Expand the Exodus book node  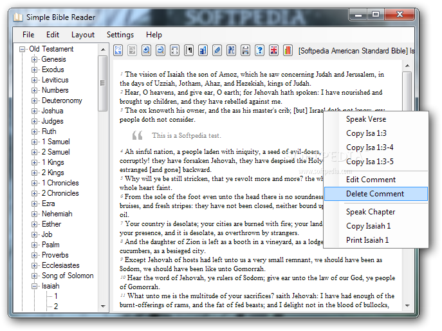[34, 70]
